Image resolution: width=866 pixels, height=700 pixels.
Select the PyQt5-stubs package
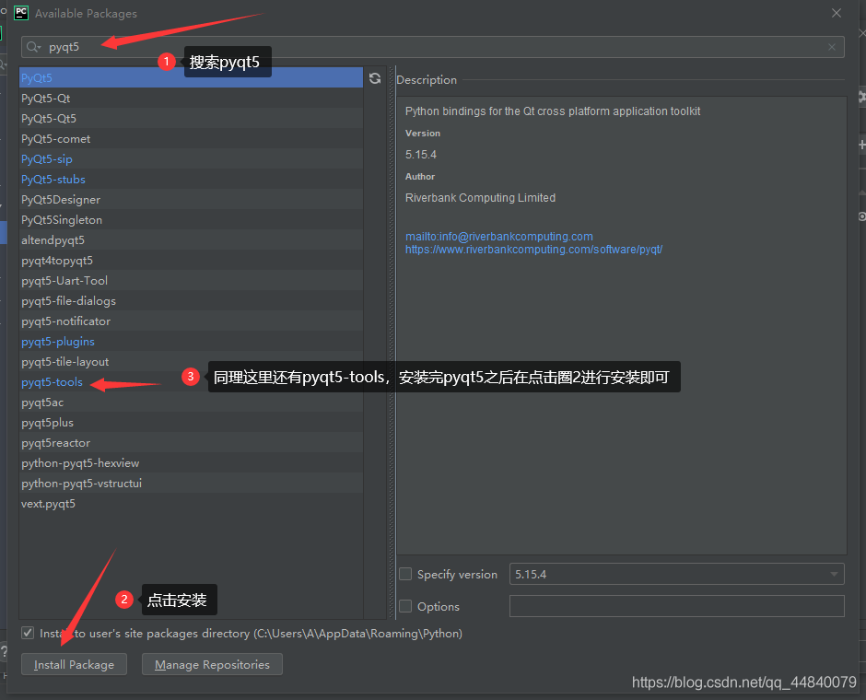191,180
